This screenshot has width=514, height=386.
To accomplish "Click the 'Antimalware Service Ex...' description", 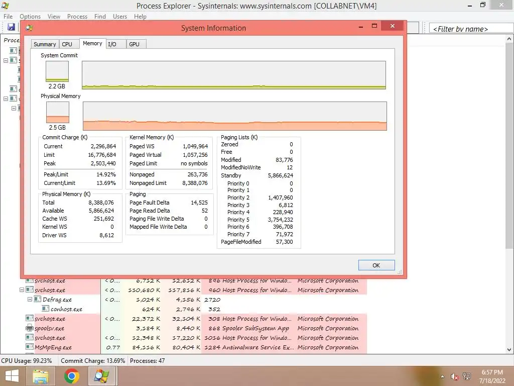I will (258, 347).
